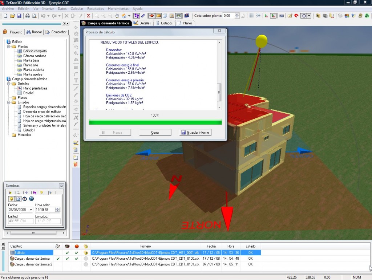372x280 pixels.
Task: Click the red magnet snap icon
Action: [296, 16]
